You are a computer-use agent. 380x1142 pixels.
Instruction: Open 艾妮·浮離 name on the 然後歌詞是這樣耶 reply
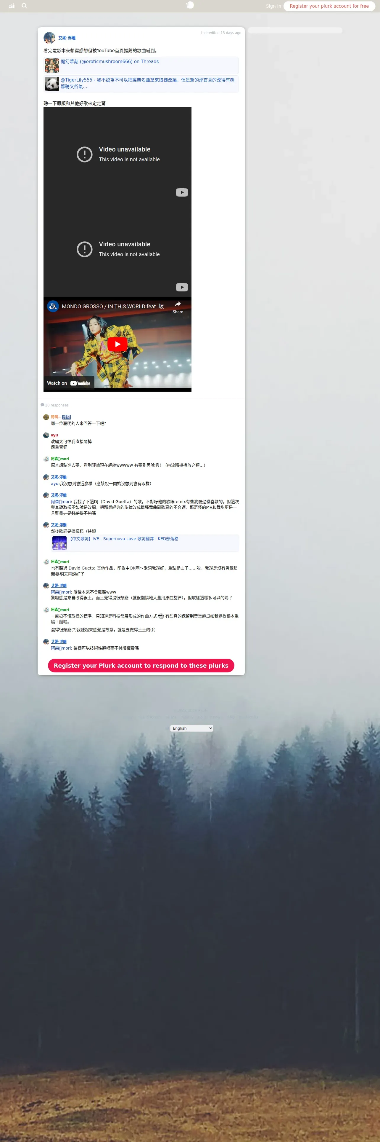click(x=59, y=525)
